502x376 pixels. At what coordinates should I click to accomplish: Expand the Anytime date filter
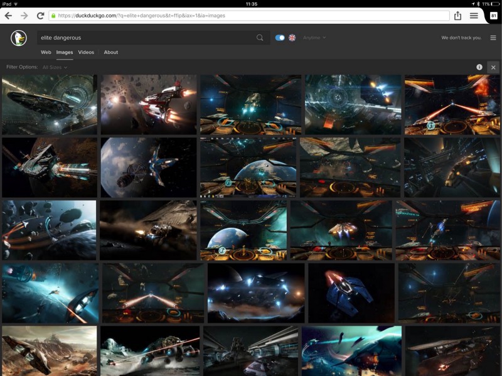314,38
